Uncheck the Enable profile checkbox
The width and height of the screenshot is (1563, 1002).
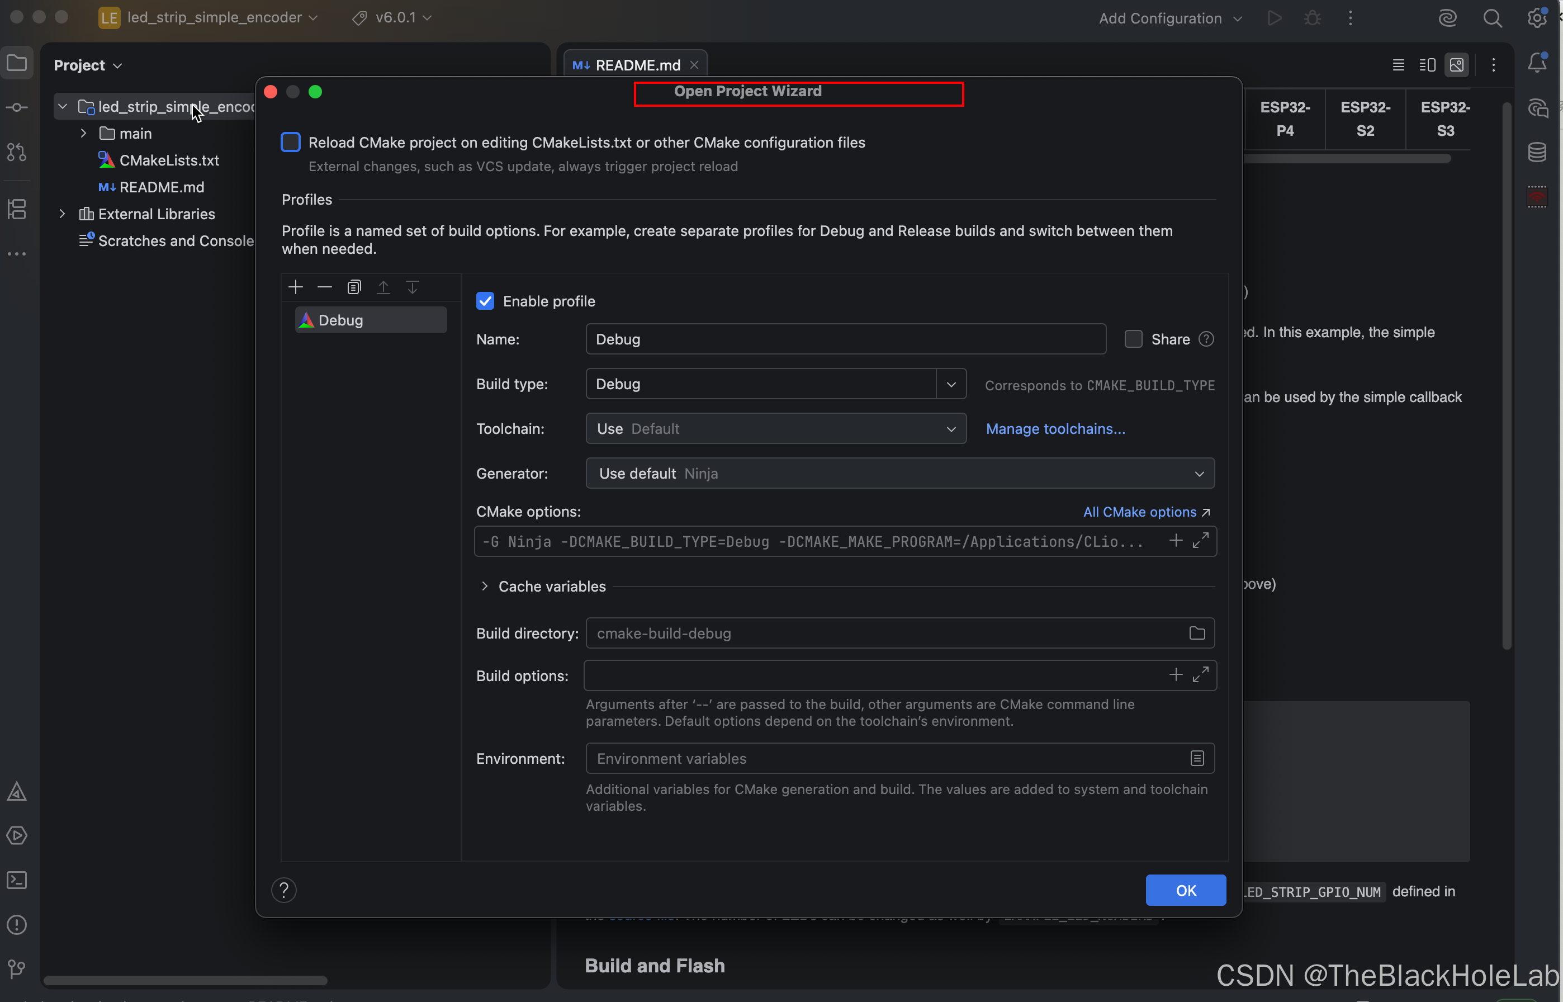(x=485, y=301)
